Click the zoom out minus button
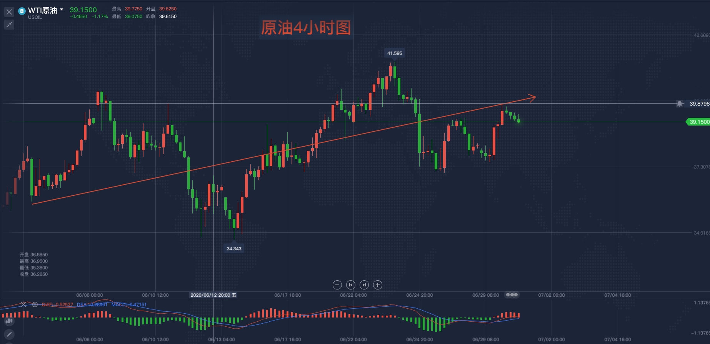This screenshot has height=344, width=710. pyautogui.click(x=337, y=285)
